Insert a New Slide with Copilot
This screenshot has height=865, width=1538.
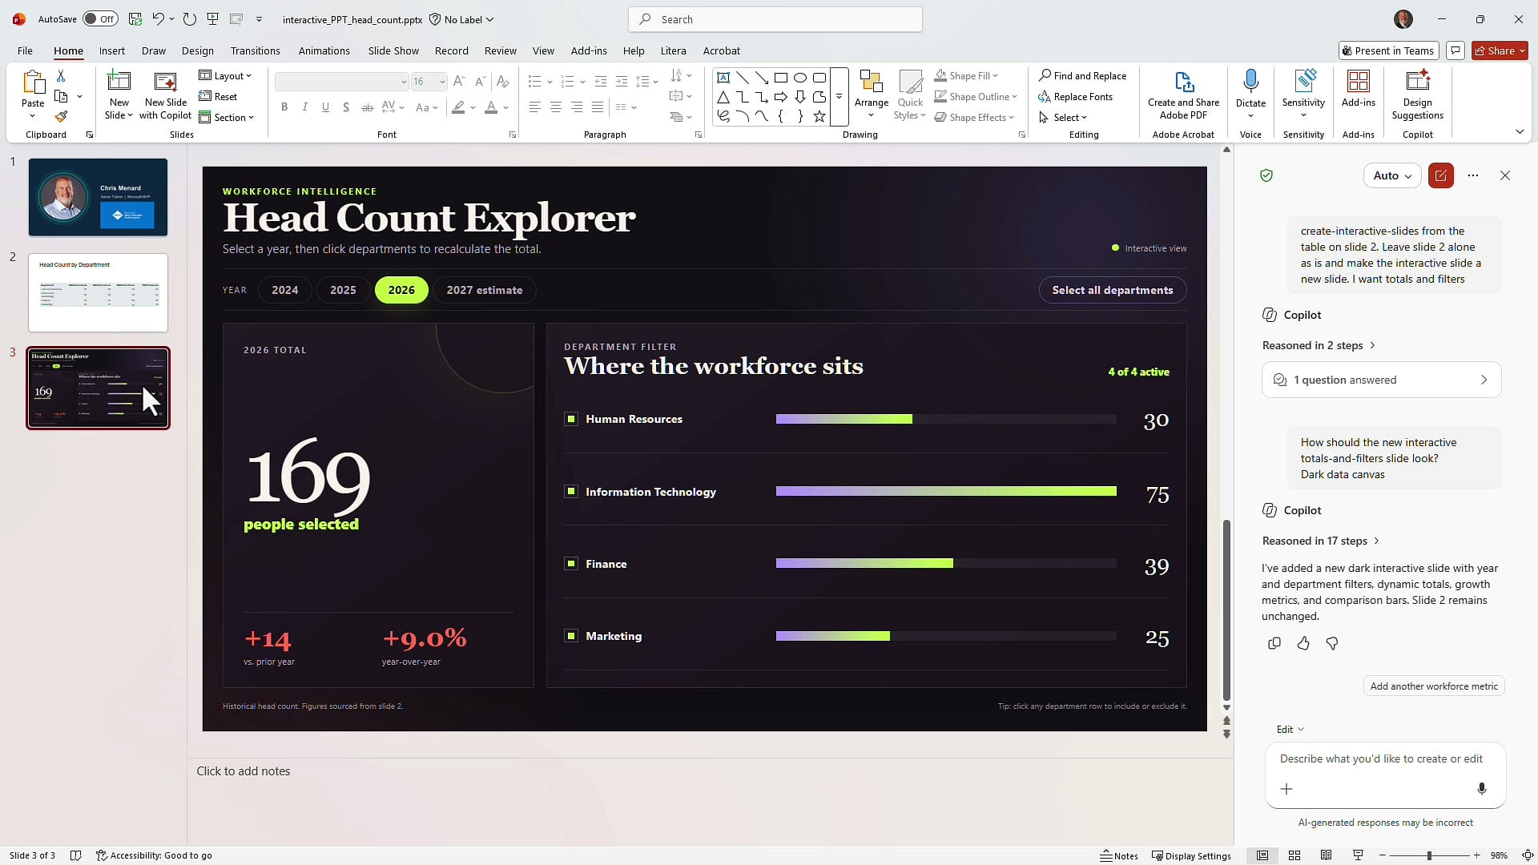point(165,96)
